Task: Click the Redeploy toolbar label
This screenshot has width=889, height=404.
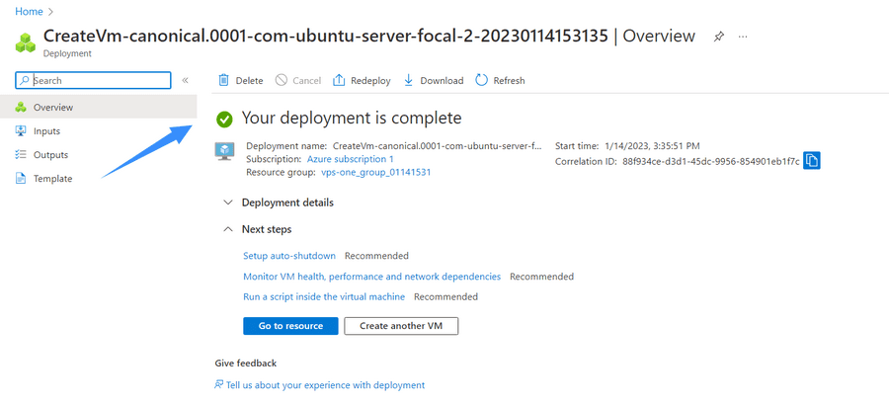Action: pyautogui.click(x=370, y=80)
